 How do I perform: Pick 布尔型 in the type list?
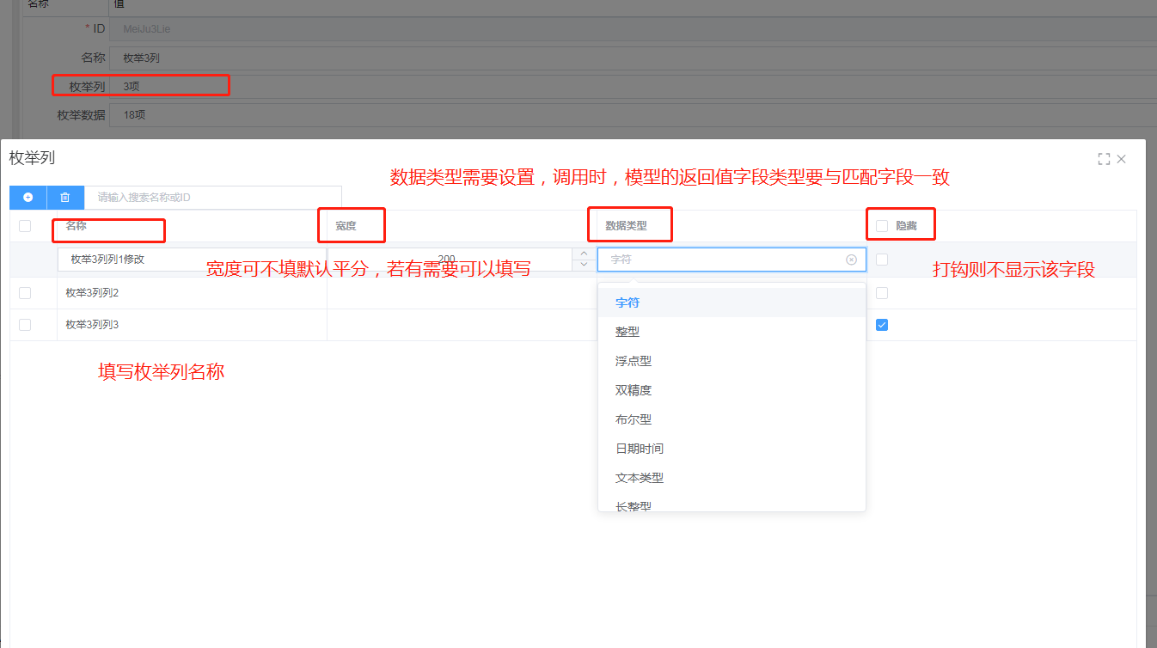pyautogui.click(x=634, y=419)
